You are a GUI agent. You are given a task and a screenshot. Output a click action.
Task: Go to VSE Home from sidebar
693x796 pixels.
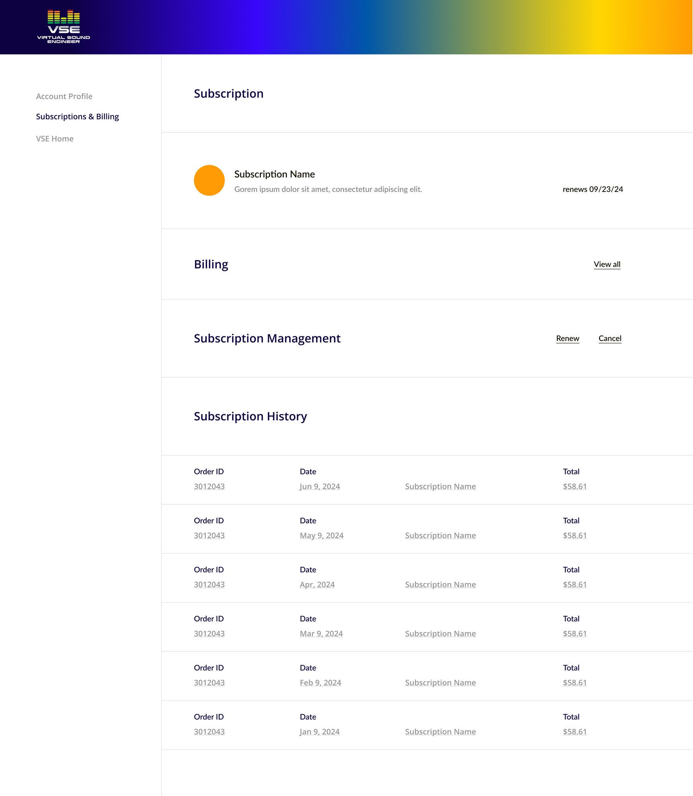pos(55,139)
